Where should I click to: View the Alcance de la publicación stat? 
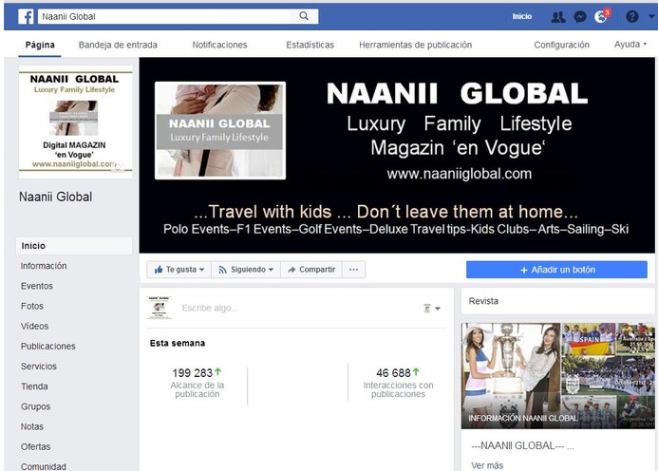click(197, 383)
